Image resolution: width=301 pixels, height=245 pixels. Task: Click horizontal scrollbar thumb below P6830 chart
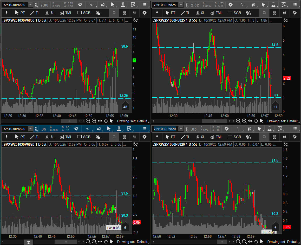click(69, 121)
